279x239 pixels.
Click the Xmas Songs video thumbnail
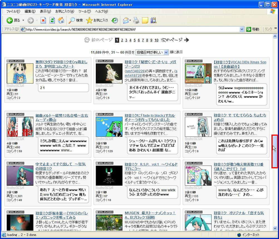pyautogui.click(x=198, y=73)
